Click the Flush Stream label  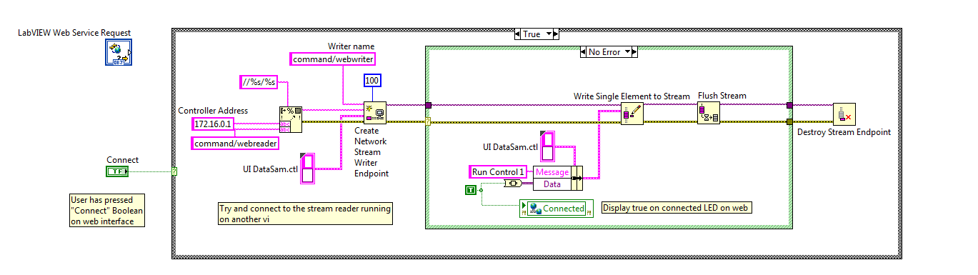click(722, 96)
